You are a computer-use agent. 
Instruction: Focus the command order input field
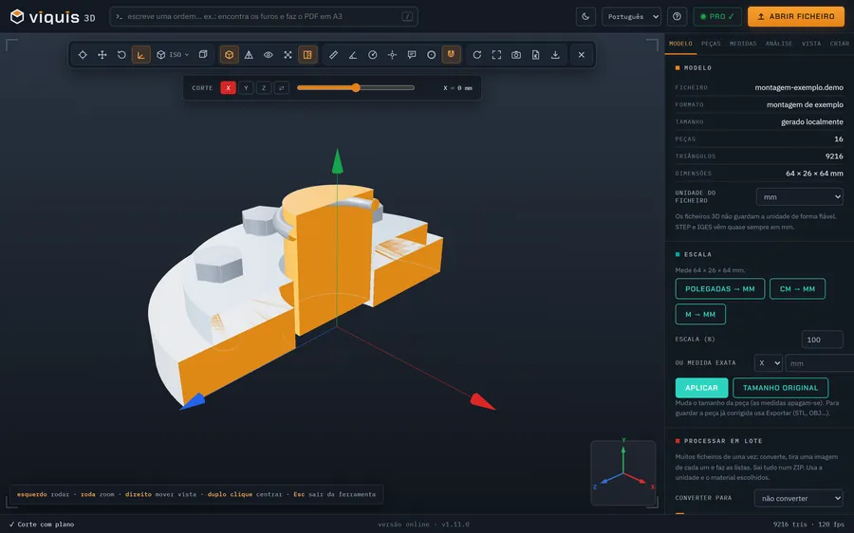click(264, 16)
